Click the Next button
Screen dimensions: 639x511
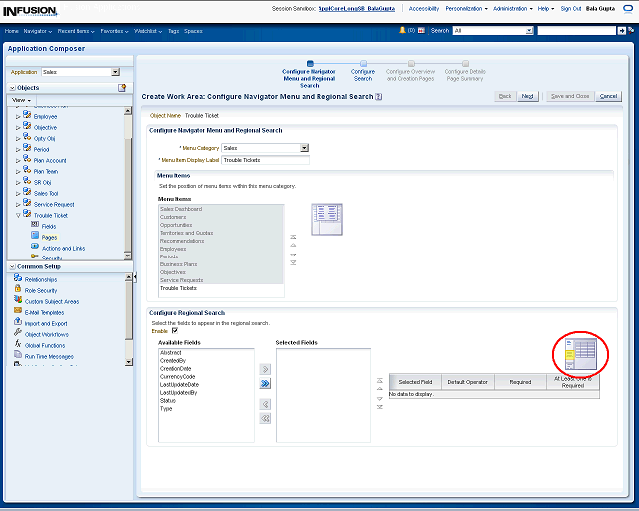(528, 96)
